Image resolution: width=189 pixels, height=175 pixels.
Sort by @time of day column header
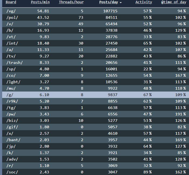[174, 2]
